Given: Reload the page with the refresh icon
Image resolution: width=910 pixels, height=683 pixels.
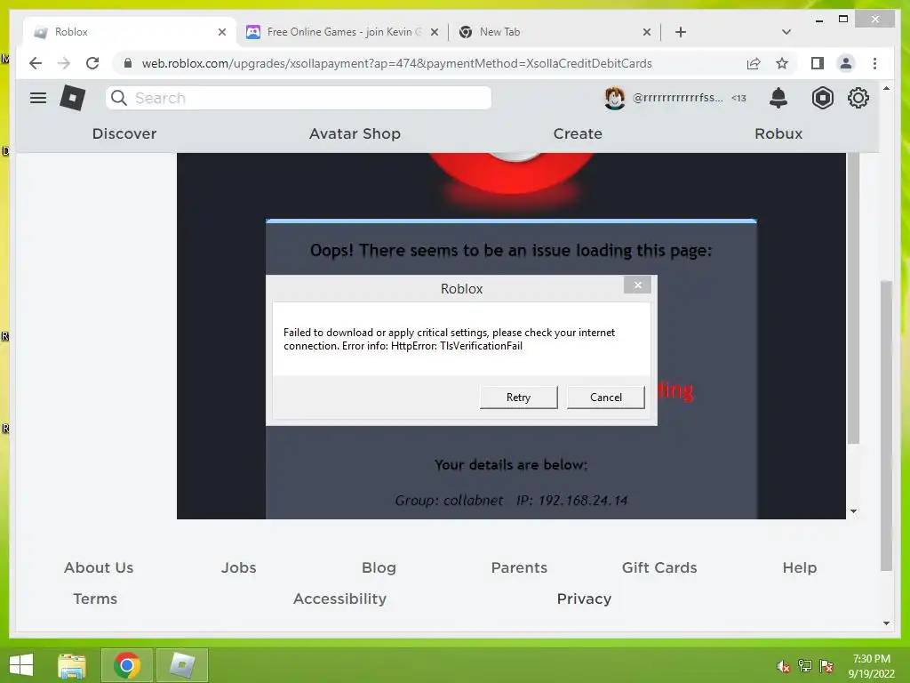Looking at the screenshot, I should click(92, 63).
